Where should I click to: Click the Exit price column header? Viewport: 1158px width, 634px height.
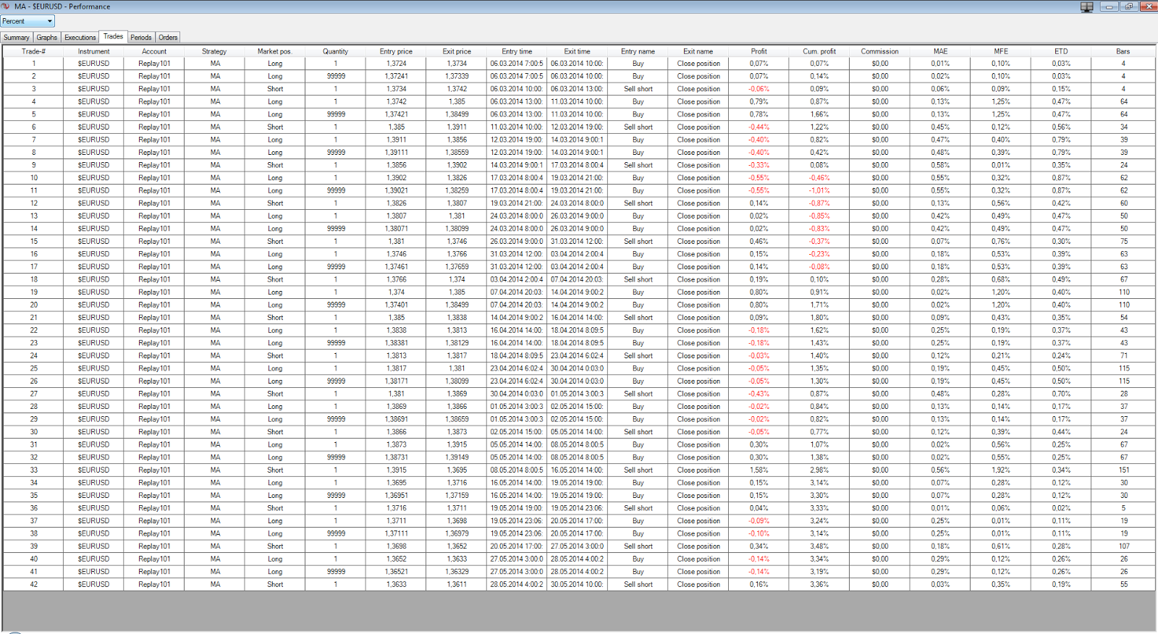pyautogui.click(x=457, y=51)
